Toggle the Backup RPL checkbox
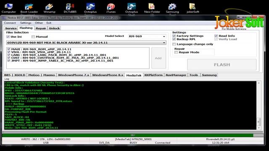The width and height of the screenshot is (269, 151). 174,39
